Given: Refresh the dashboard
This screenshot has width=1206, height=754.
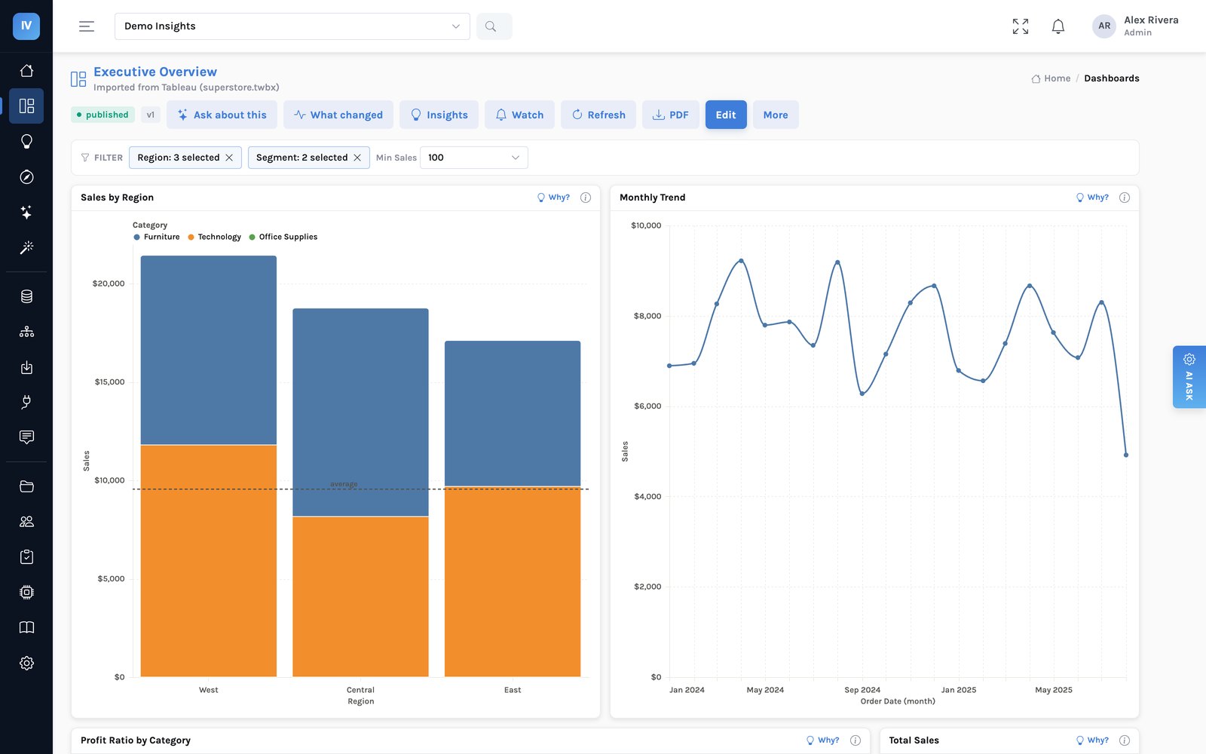Looking at the screenshot, I should click(598, 115).
